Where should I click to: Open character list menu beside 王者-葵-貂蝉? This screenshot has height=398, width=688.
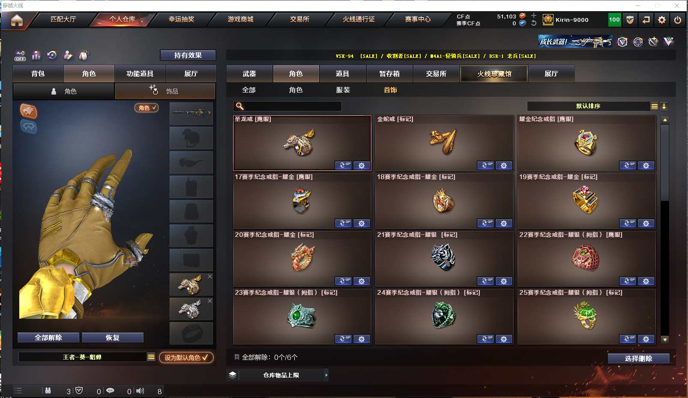click(151, 357)
